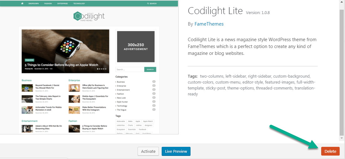Screen dimensions: 345x159
Task: Open the FameThemes author link
Action: tap(209, 24)
